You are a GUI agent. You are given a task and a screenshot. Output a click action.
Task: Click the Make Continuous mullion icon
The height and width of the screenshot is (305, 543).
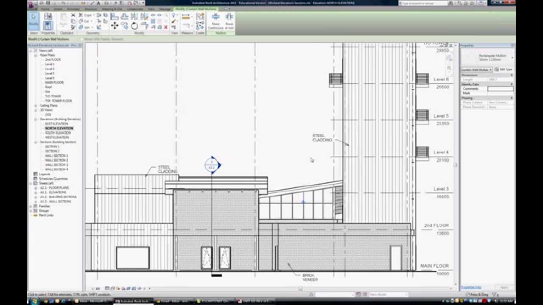[216, 21]
